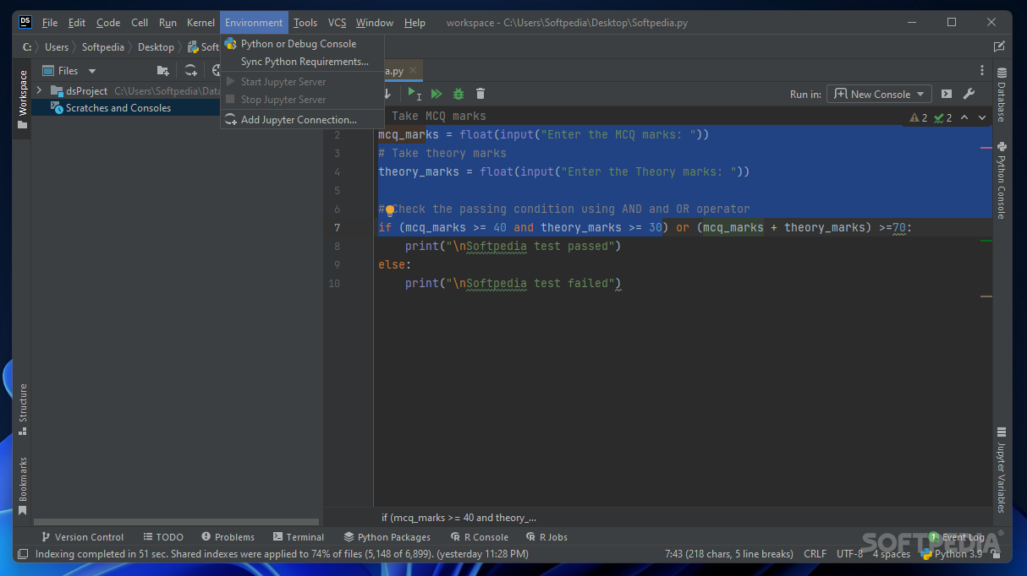This screenshot has height=576, width=1027.
Task: Open the Jupyter Variables side panel
Action: point(1002,470)
